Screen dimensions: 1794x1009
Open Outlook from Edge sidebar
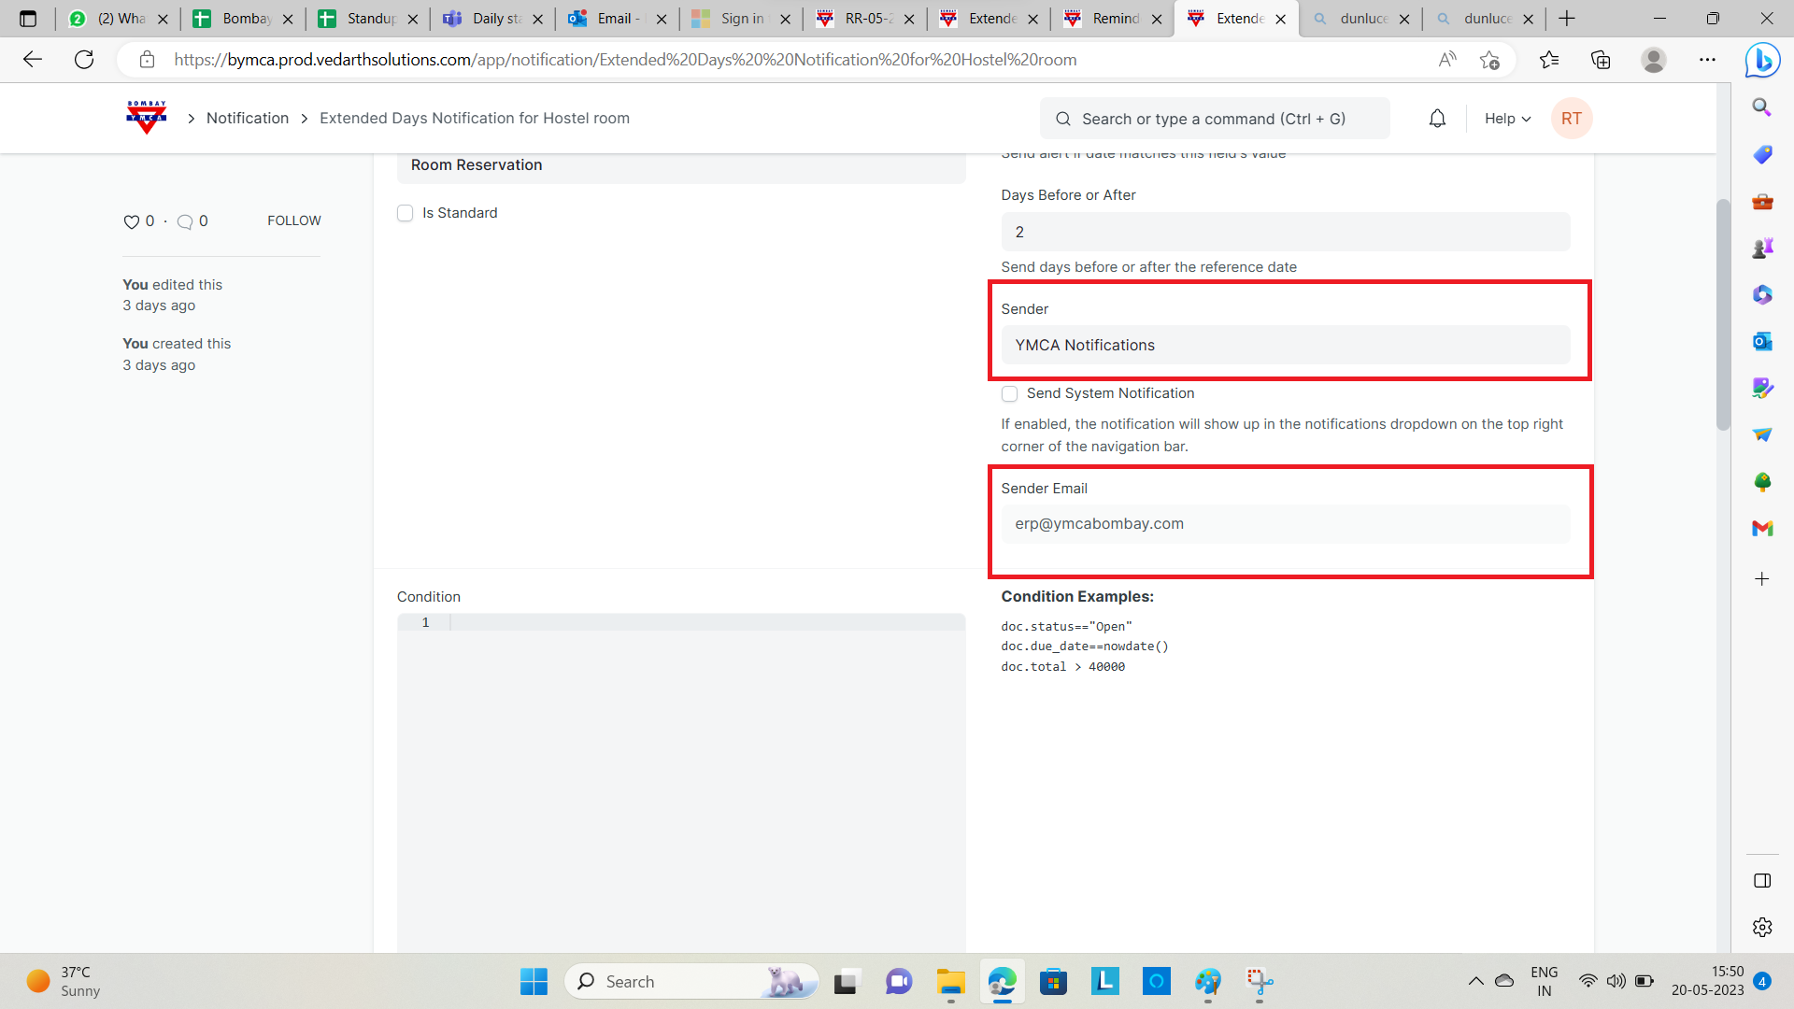point(1762,341)
